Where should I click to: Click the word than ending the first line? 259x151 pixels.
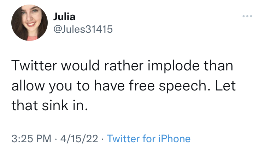point(218,65)
